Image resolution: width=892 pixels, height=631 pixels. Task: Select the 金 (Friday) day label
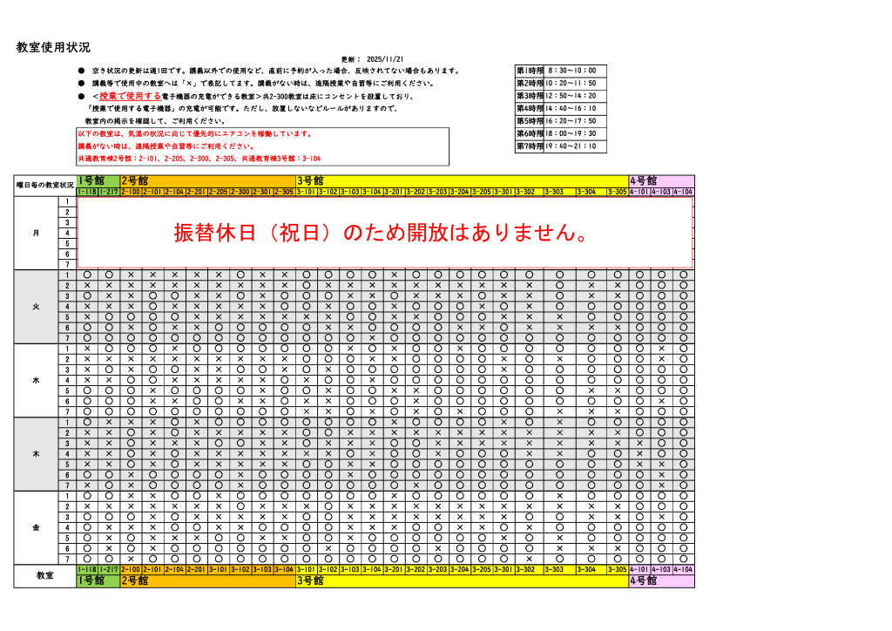coord(36,528)
